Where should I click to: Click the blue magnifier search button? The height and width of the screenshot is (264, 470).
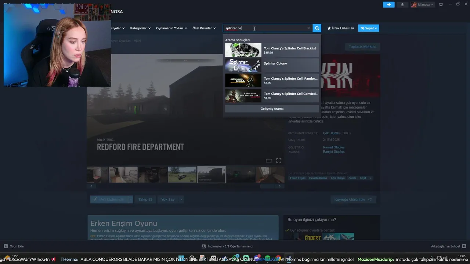click(x=317, y=28)
